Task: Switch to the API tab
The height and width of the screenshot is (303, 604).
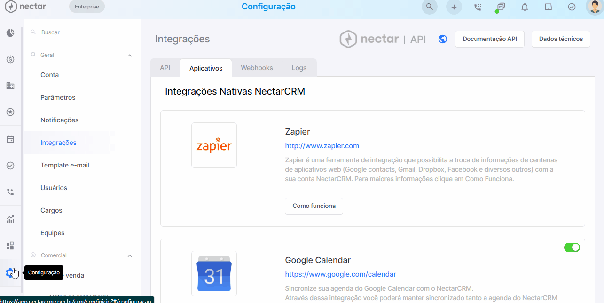Action: click(x=165, y=68)
